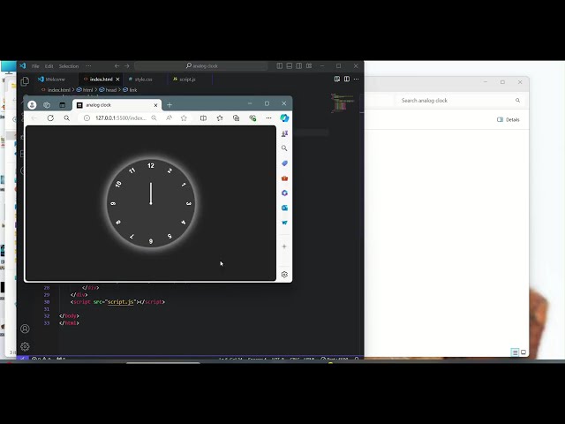The image size is (565, 424).
Task: Switch File Explorer to details view icon
Action: 515,352
